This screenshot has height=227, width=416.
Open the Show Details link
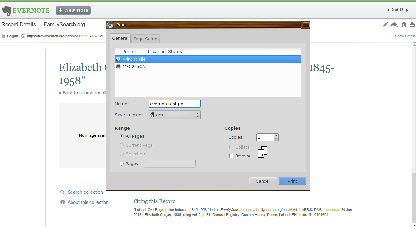pos(405,36)
